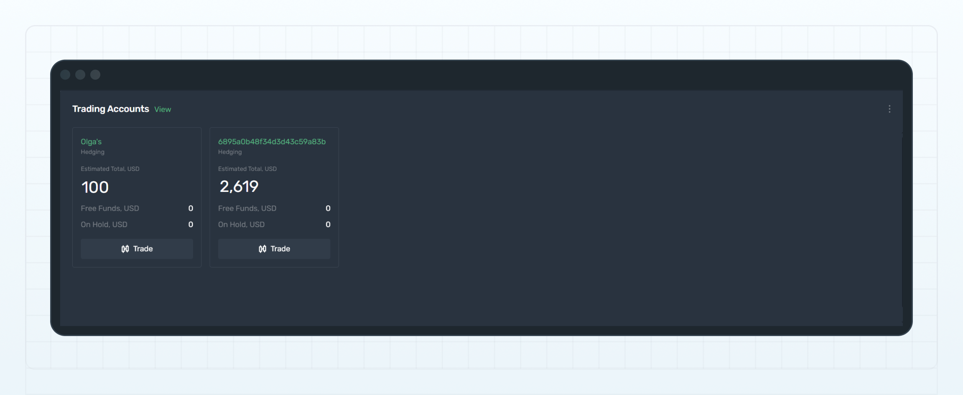
Task: Select the 100 estimated total on Olga's account
Action: pyautogui.click(x=95, y=187)
